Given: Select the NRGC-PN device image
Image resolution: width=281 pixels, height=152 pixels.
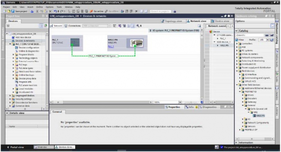Looking at the screenshot, I should click(x=136, y=43).
